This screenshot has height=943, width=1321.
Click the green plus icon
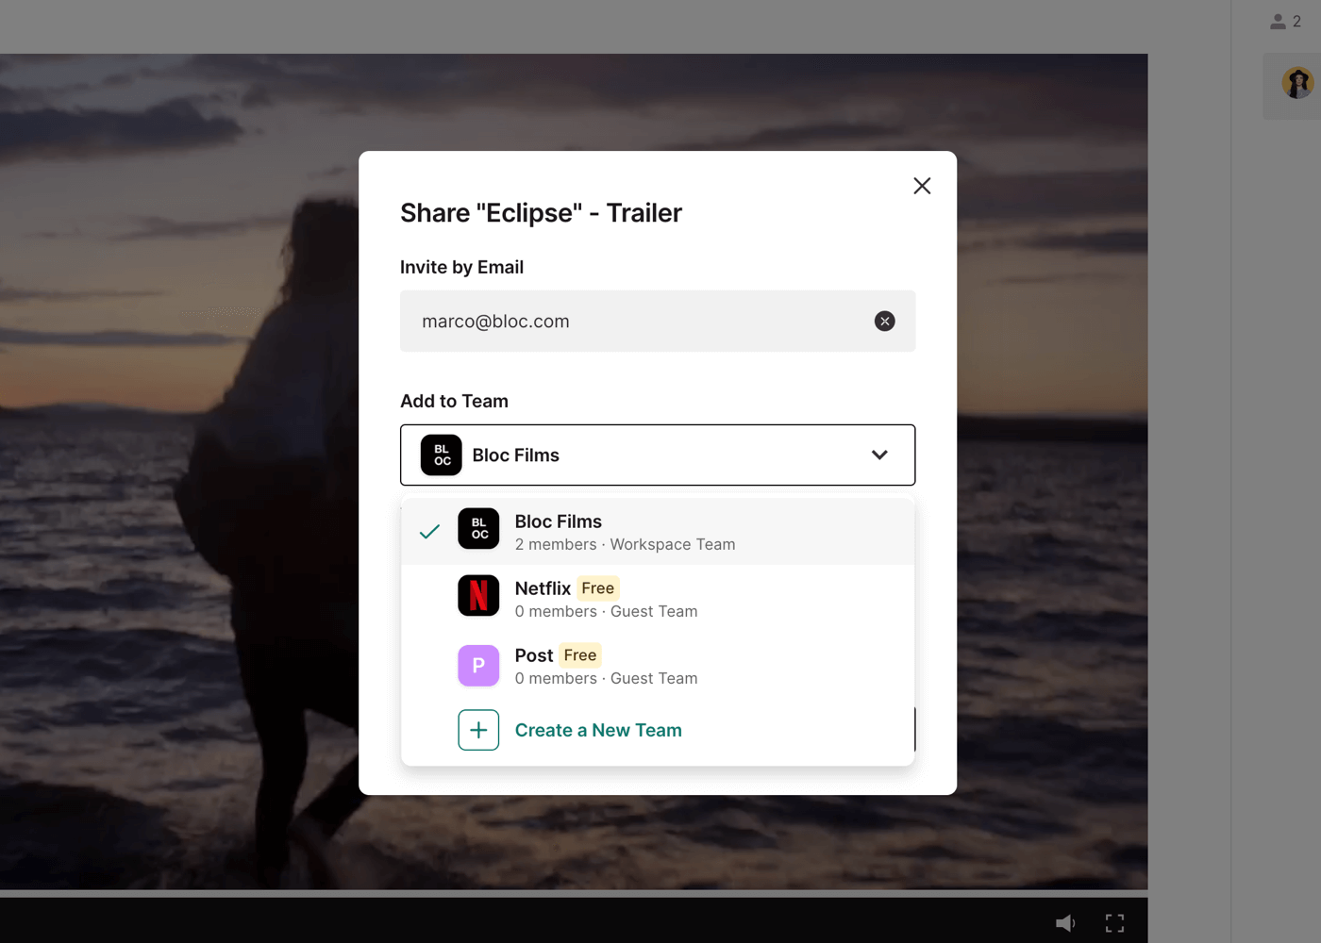coord(478,731)
